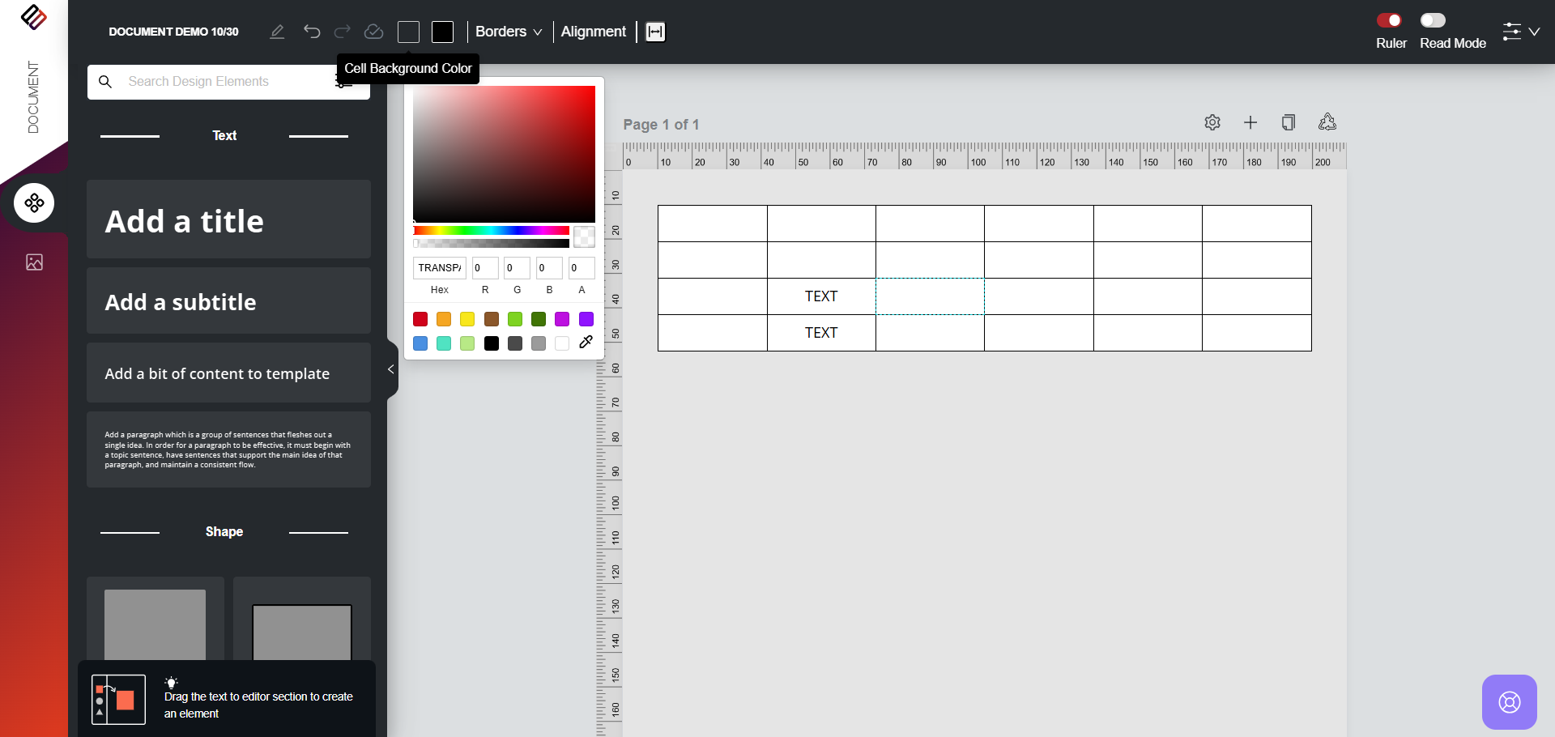The image size is (1555, 737).
Task: Click the undo arrow icon
Action: [312, 32]
